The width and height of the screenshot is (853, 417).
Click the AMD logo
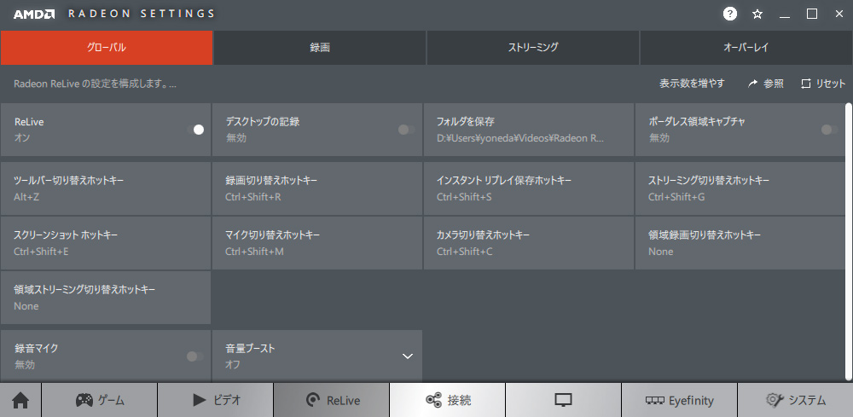click(x=34, y=14)
